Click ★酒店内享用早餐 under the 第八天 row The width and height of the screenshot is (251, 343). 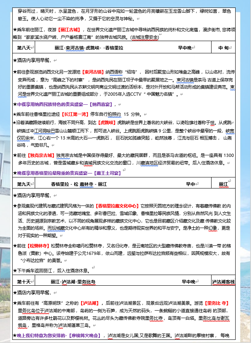point(32,60)
